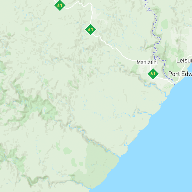Image resolution: width=192 pixels, height=192 pixels.
Task: Select the river mouth beside the coastal reserve
Action: click(119, 156)
